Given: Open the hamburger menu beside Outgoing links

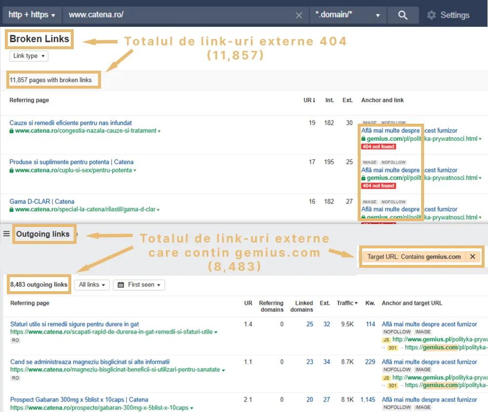Looking at the screenshot, I should [x=6, y=234].
